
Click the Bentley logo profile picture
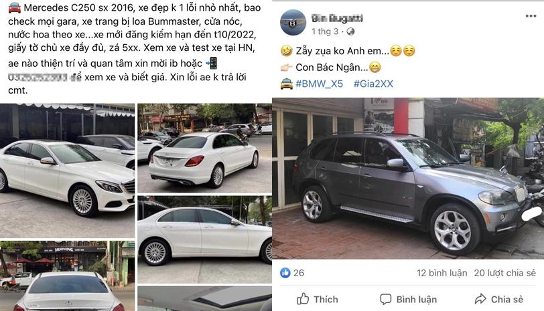pos(293,23)
